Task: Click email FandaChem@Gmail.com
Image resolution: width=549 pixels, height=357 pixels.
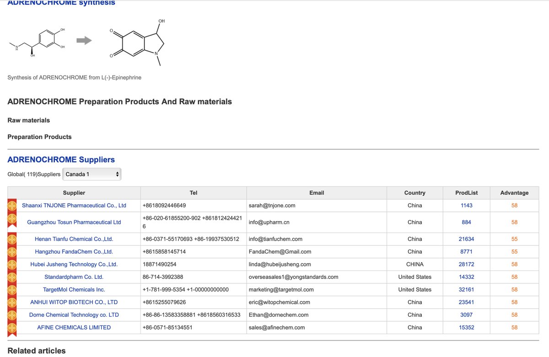Action: [280, 252]
